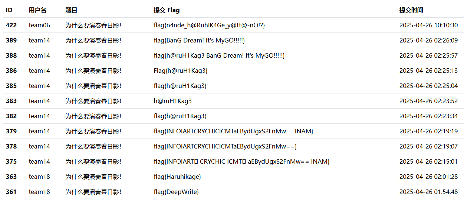Click flag{Haruhikage} submission
Viewport: 464px width, 198px height.
177,177
